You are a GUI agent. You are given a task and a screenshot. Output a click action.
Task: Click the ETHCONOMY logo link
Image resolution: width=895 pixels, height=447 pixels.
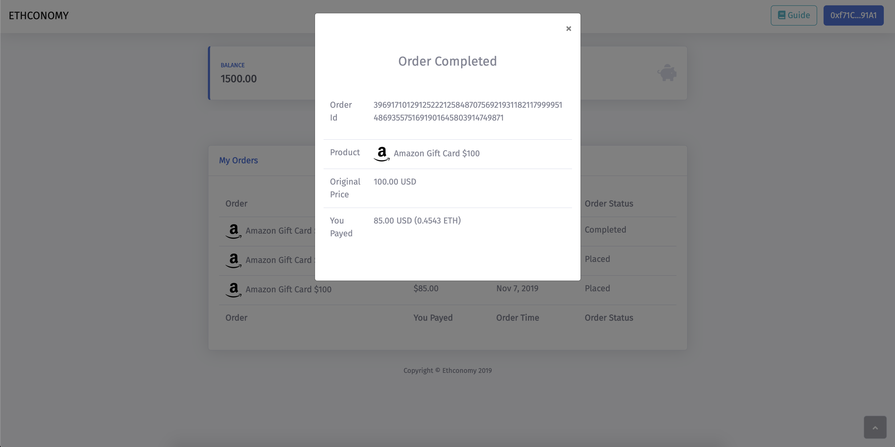point(39,16)
